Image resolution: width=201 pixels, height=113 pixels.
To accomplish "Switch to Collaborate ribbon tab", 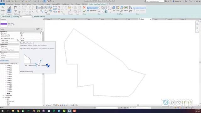I will (x=66, y=4).
